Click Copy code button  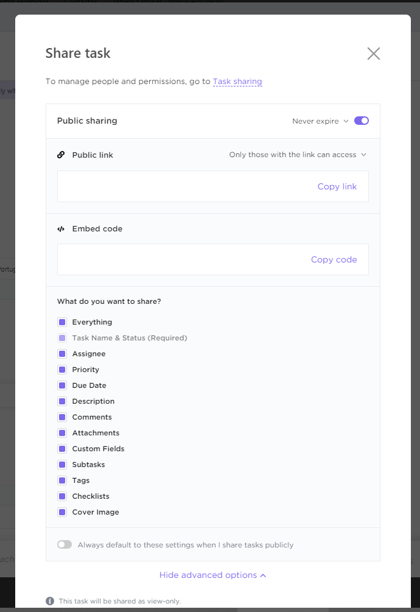(334, 259)
